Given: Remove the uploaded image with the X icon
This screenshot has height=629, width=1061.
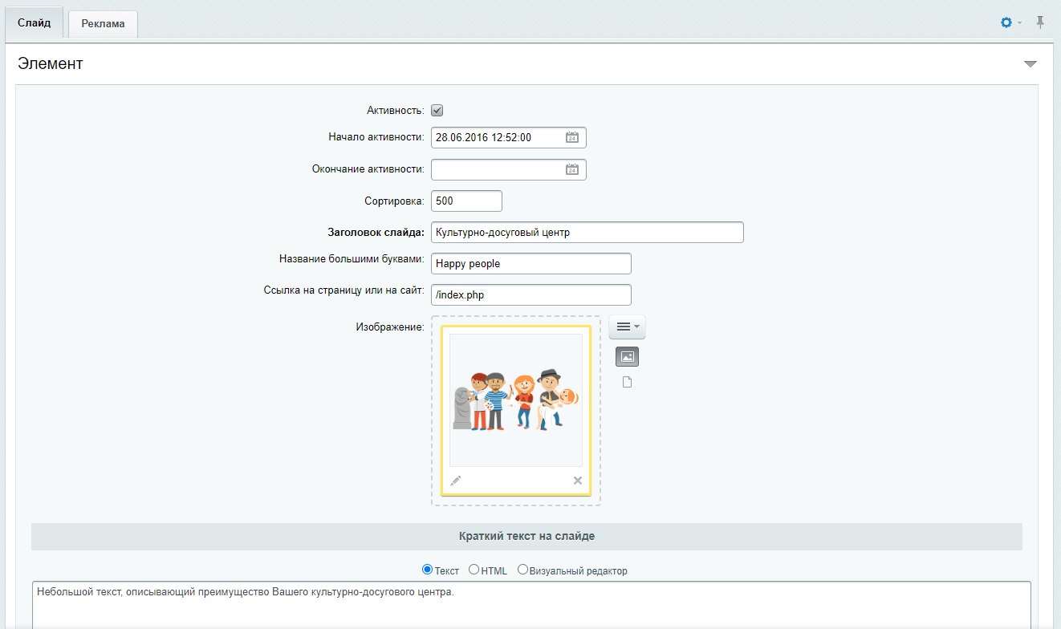Looking at the screenshot, I should coord(578,481).
